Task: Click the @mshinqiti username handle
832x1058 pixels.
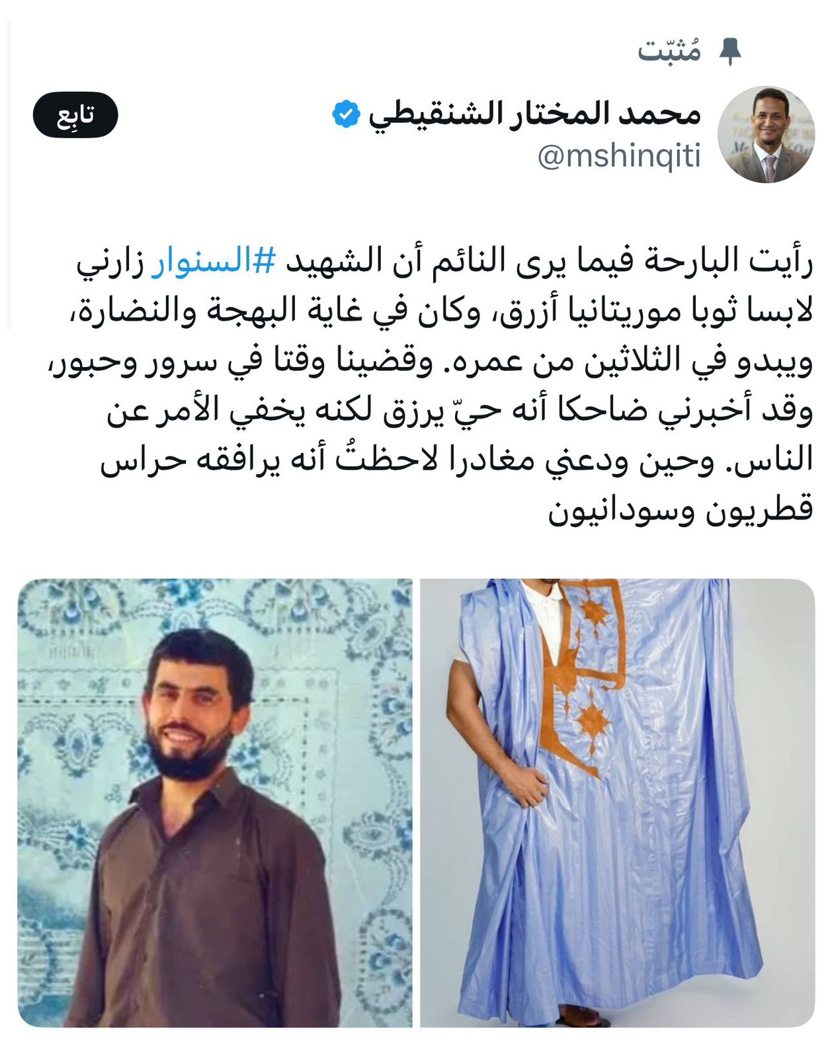Action: point(619,157)
